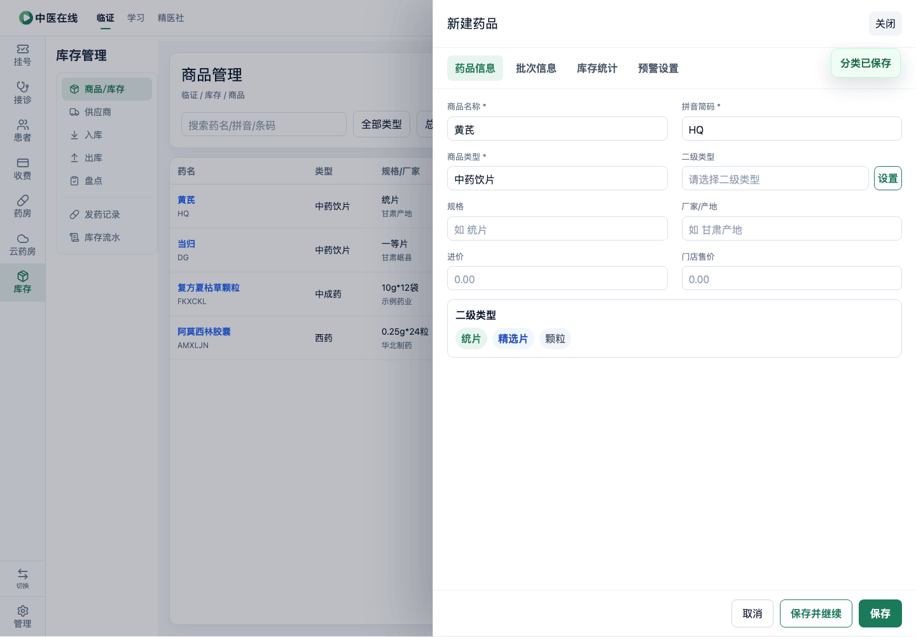Click the 商品/库存 box icon

pyautogui.click(x=74, y=89)
